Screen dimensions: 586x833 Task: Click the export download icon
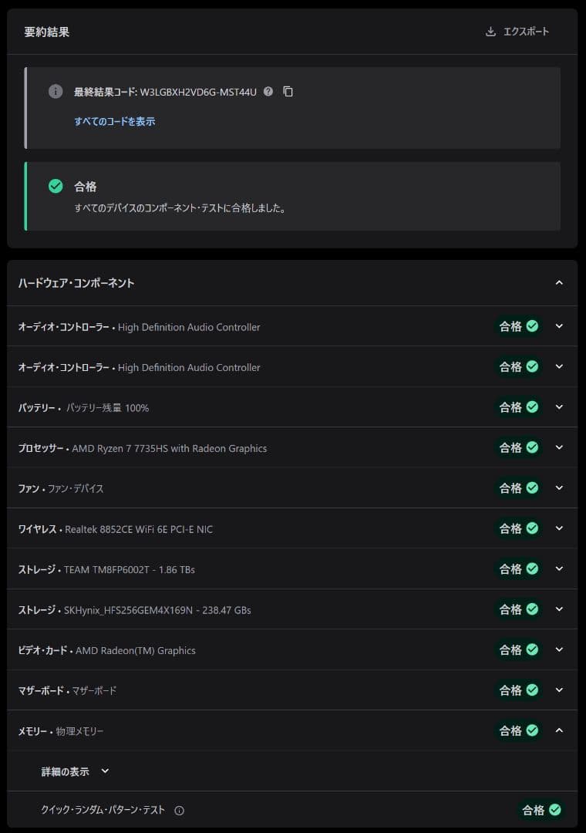point(490,32)
